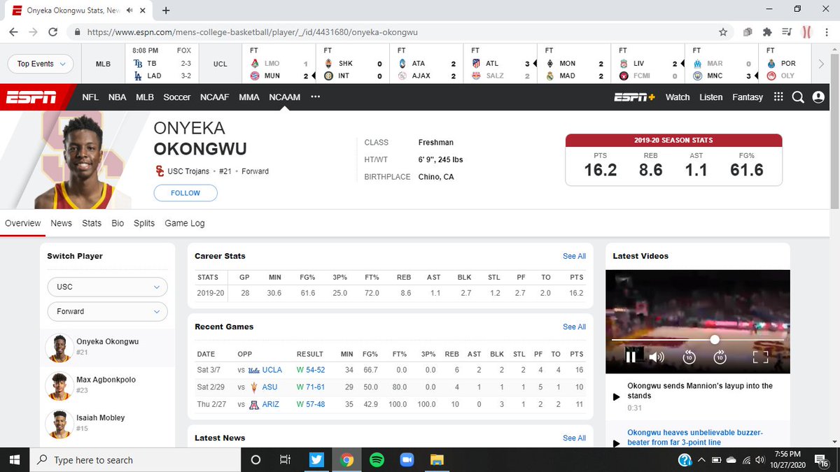
Task: Click the ESPN logo
Action: [x=31, y=97]
